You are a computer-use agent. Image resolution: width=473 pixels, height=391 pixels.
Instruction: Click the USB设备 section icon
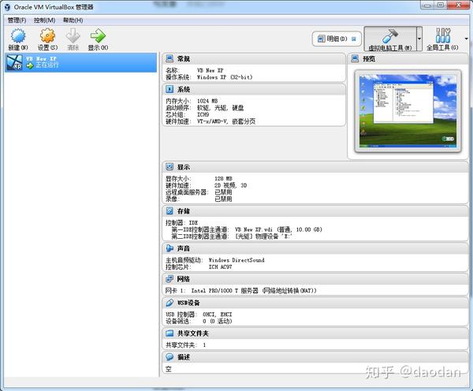[169, 303]
